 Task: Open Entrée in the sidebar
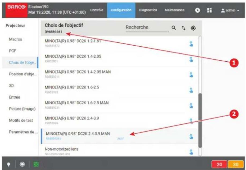14,97
